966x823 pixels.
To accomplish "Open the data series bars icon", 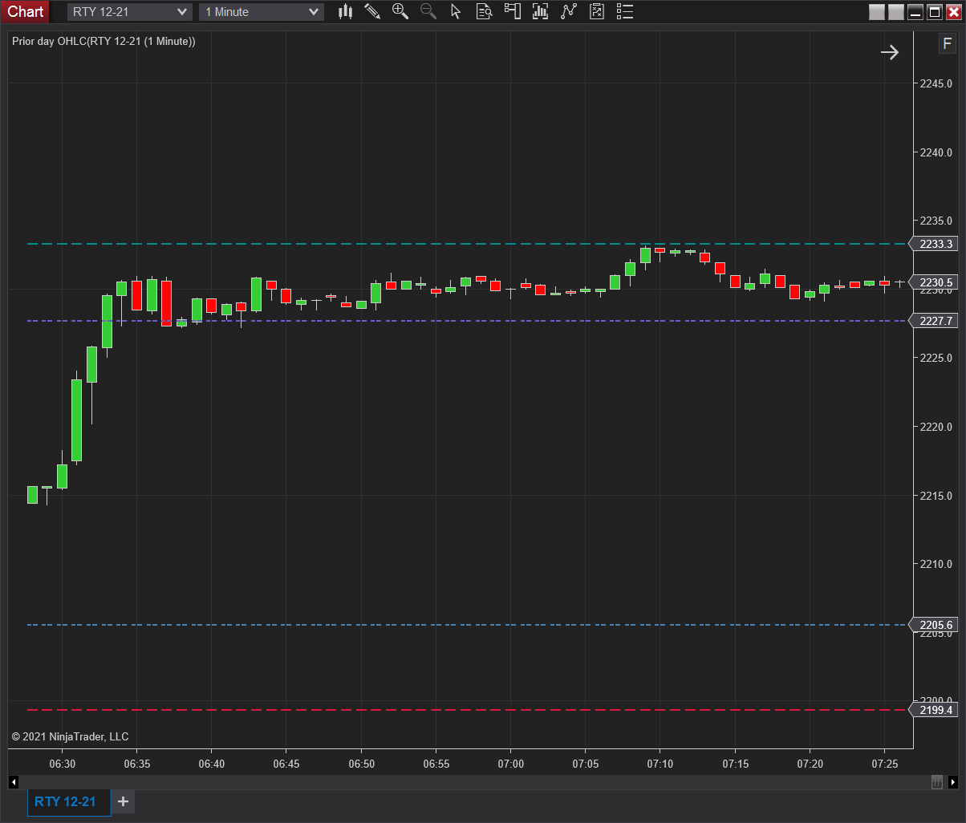I will coord(540,11).
